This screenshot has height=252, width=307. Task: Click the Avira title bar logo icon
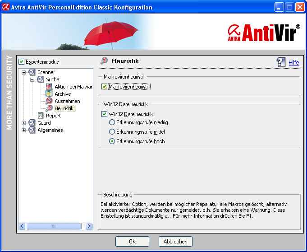pos(5,7)
